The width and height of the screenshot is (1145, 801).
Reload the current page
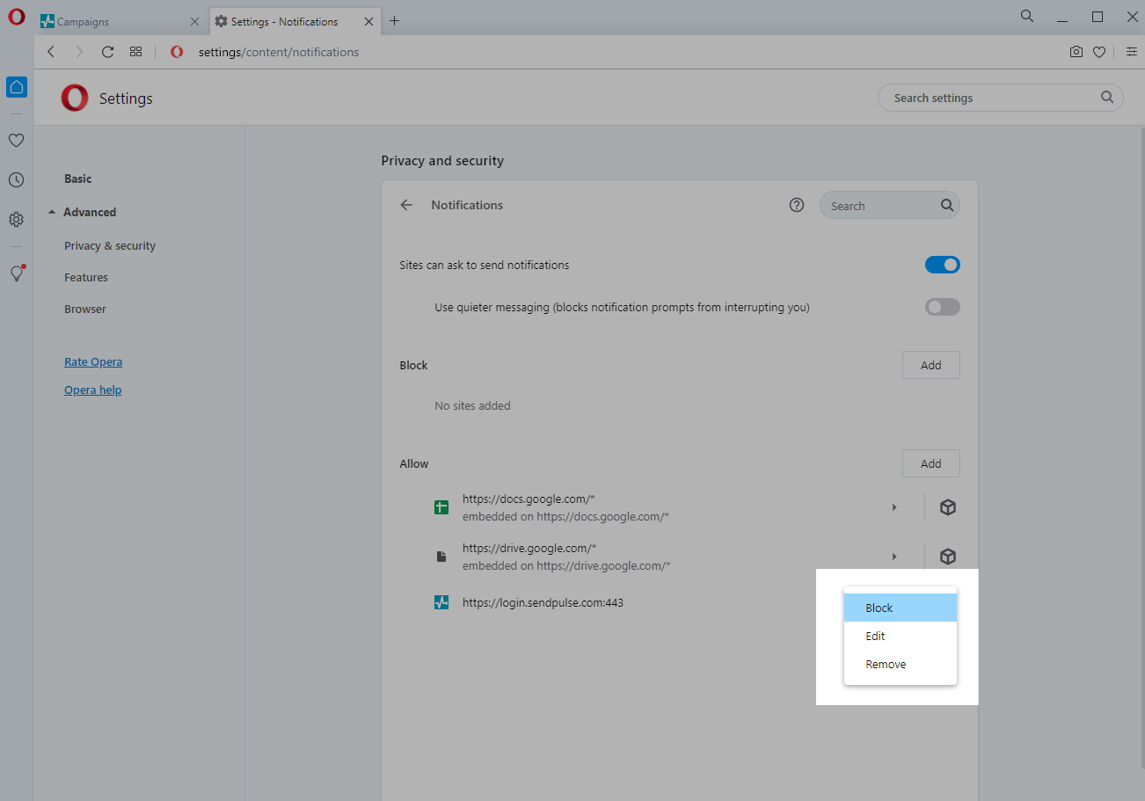[107, 52]
